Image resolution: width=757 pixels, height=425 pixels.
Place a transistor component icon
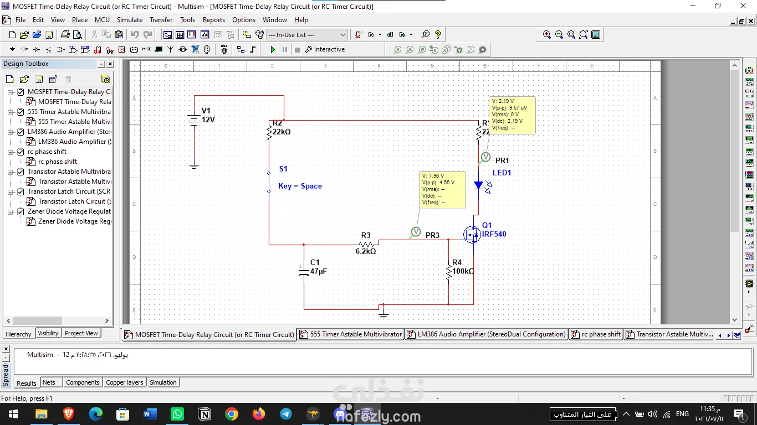tap(49, 49)
